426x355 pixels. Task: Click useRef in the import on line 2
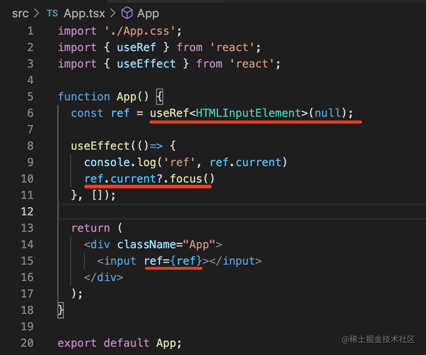coord(136,47)
